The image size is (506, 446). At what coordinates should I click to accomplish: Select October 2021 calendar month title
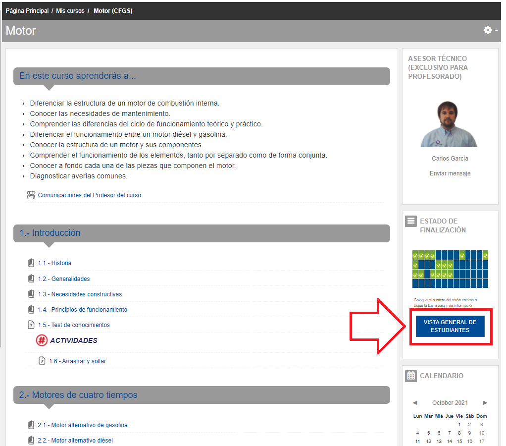pos(450,403)
